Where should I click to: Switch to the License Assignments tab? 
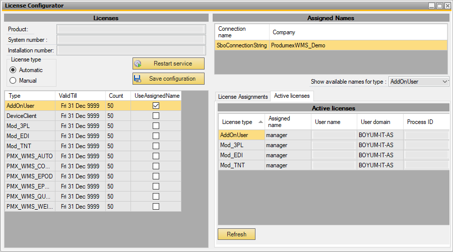(x=242, y=96)
